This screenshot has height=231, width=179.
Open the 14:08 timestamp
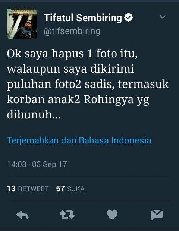[x=17, y=164]
